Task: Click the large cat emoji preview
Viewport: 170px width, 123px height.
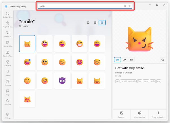Action: [140, 39]
